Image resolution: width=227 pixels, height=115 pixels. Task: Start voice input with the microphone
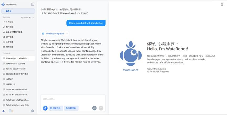(45, 108)
